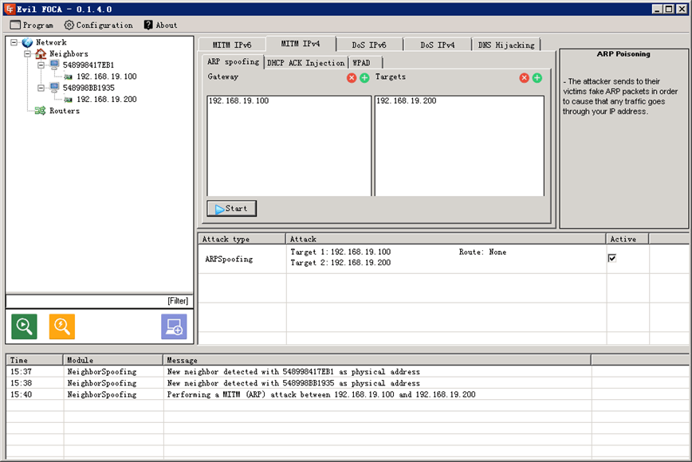Select the MITM IPv4 tab
Screen dimensions: 692x462
click(301, 44)
